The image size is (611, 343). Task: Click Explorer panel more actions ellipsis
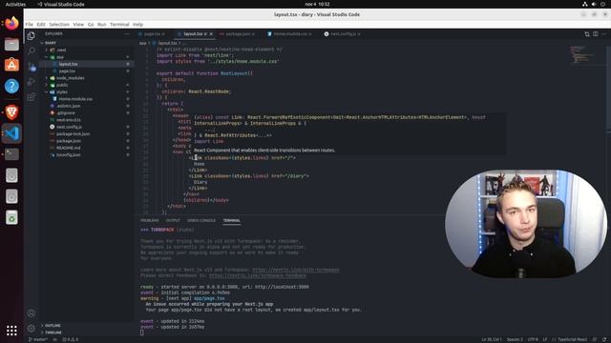click(127, 34)
